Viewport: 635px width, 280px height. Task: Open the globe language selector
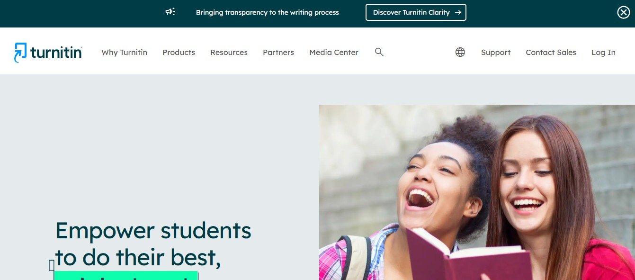click(x=460, y=52)
